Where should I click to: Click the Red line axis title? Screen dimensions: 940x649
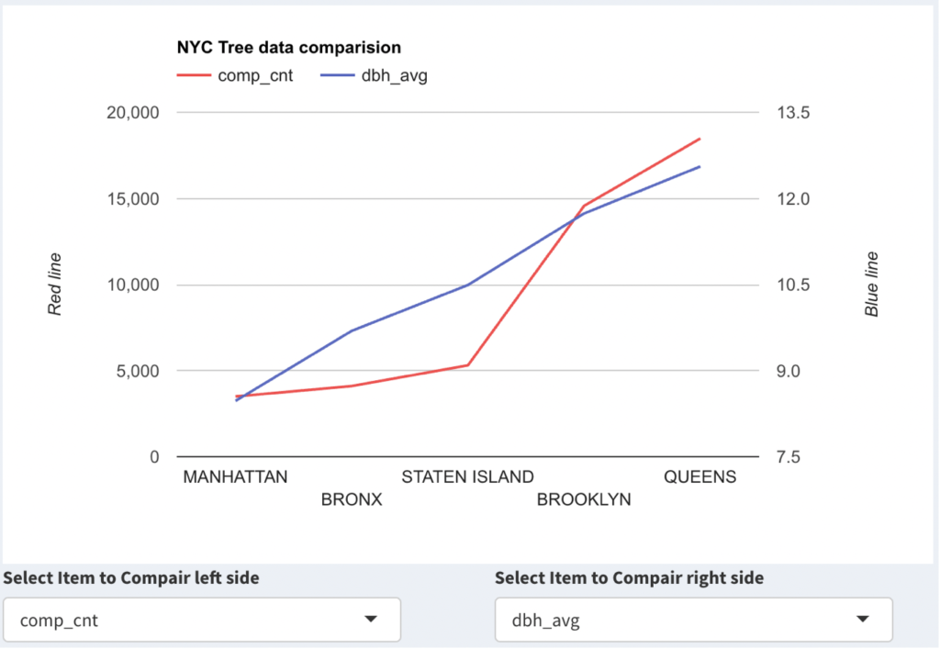tap(55, 285)
